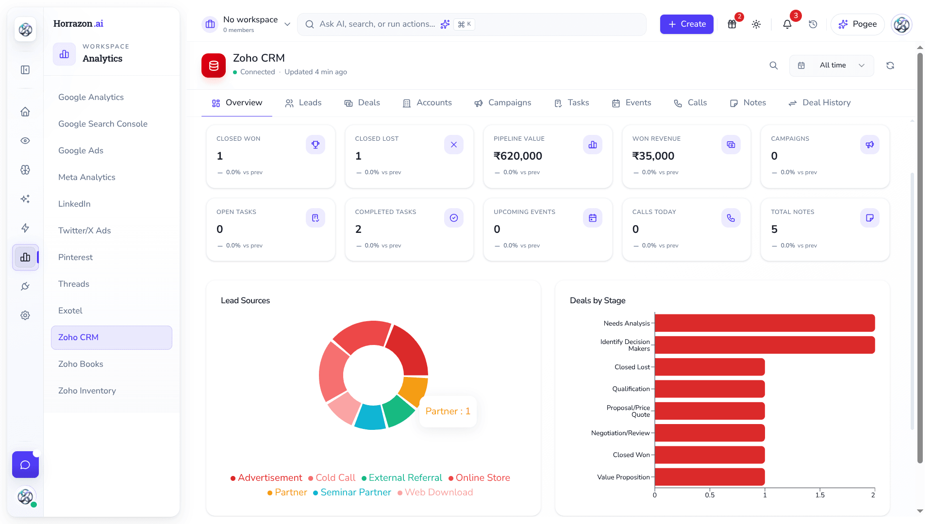932x524 pixels.
Task: Open the chat bubble button
Action: 25,465
